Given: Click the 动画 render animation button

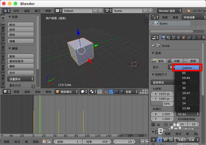Looking at the screenshot, I should pos(175,61).
